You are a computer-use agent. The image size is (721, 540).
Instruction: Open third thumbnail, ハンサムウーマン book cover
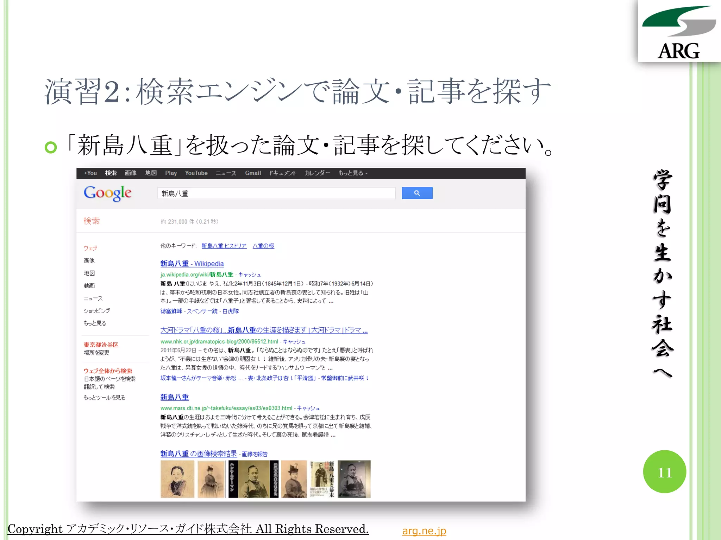click(x=253, y=479)
